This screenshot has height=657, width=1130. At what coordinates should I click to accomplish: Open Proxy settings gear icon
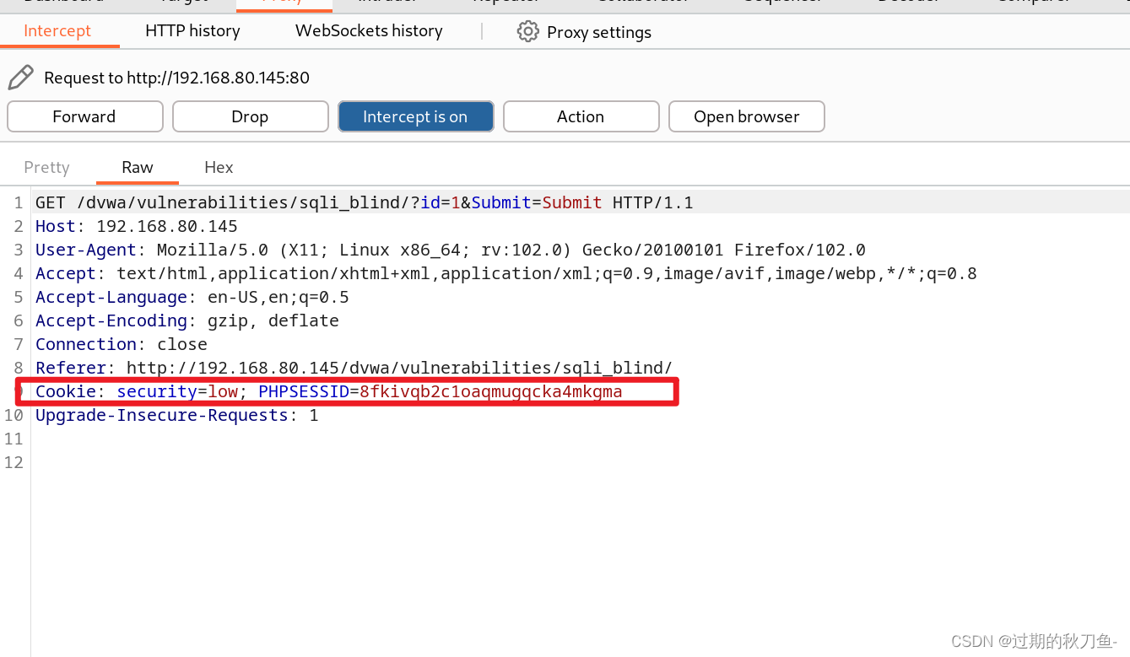coord(527,32)
